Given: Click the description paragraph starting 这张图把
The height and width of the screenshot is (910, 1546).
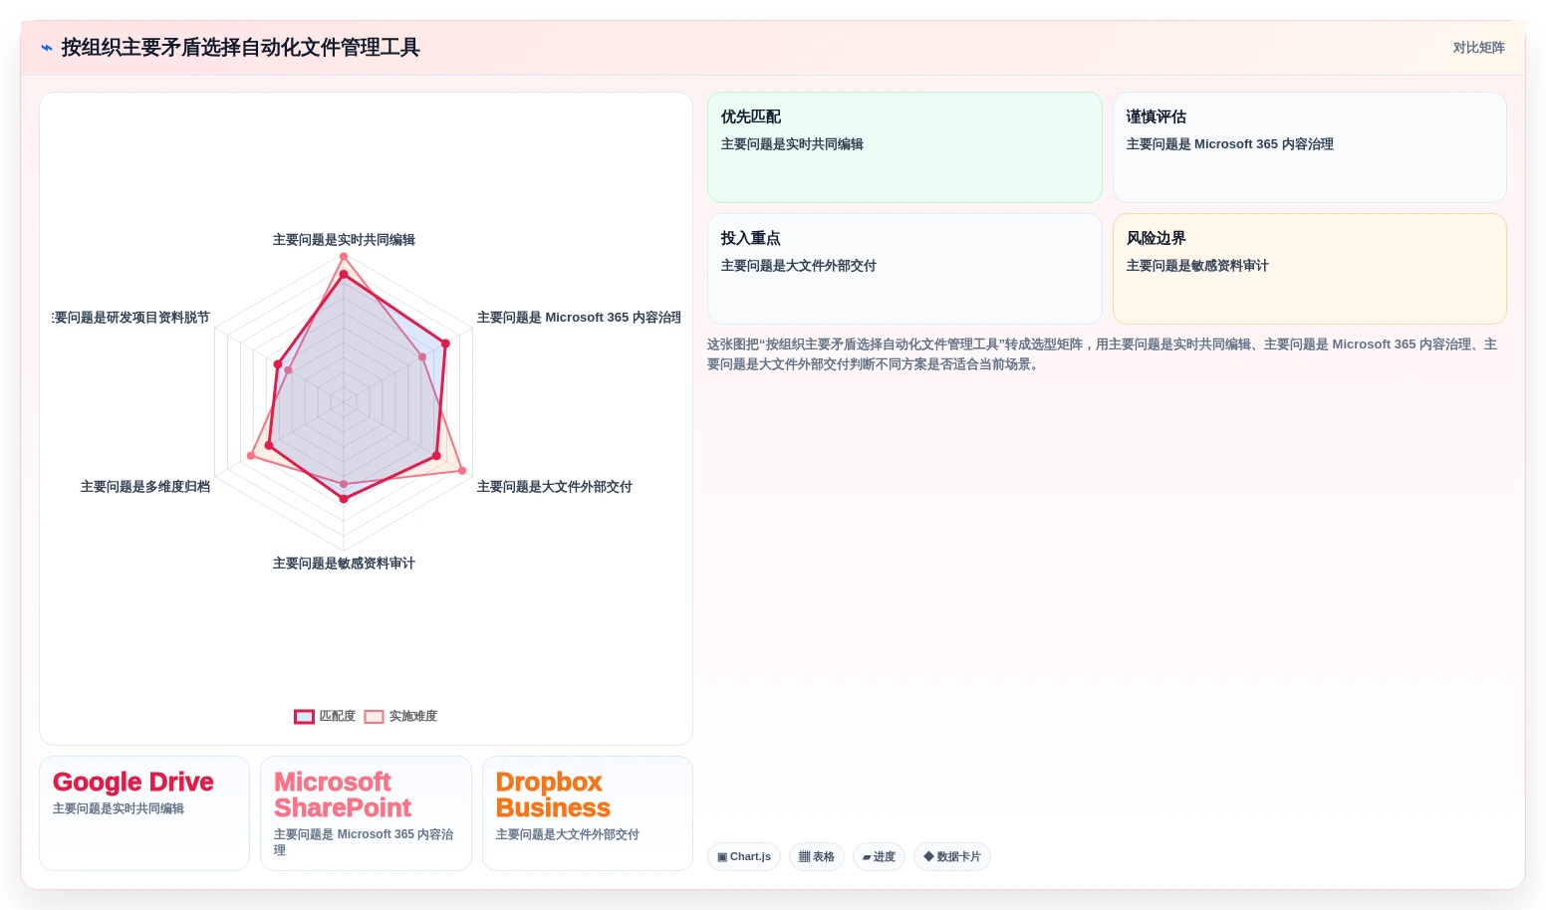Looking at the screenshot, I should point(1104,354).
